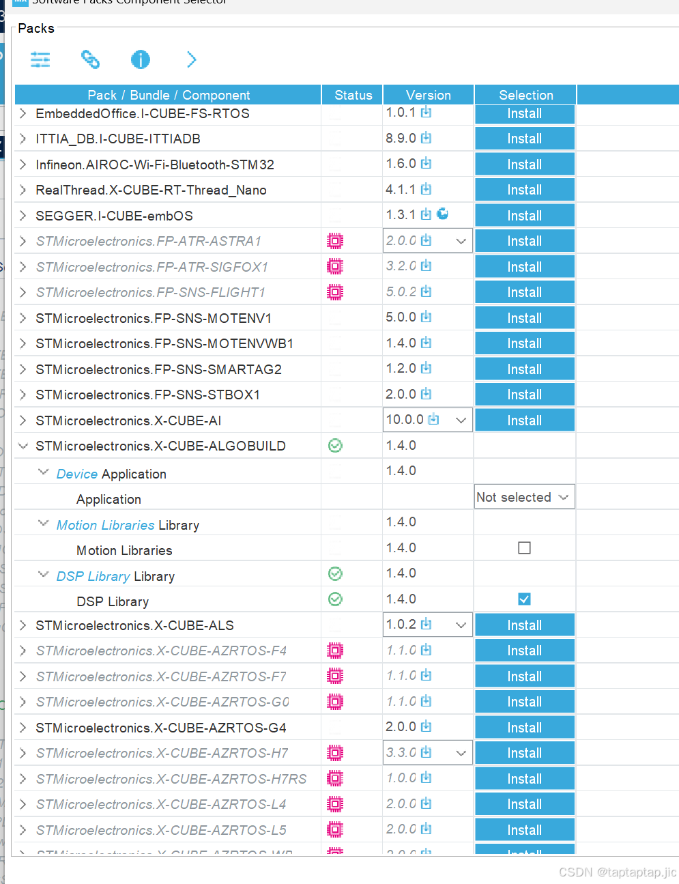Click the refresh globe icon on SEGGER row
This screenshot has height=884, width=679.
click(443, 214)
